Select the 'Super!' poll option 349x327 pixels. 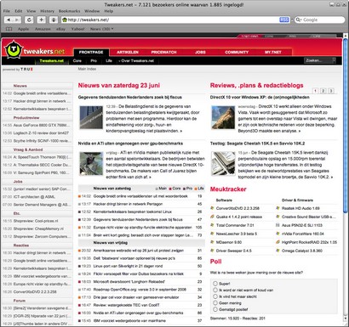pos(215,284)
